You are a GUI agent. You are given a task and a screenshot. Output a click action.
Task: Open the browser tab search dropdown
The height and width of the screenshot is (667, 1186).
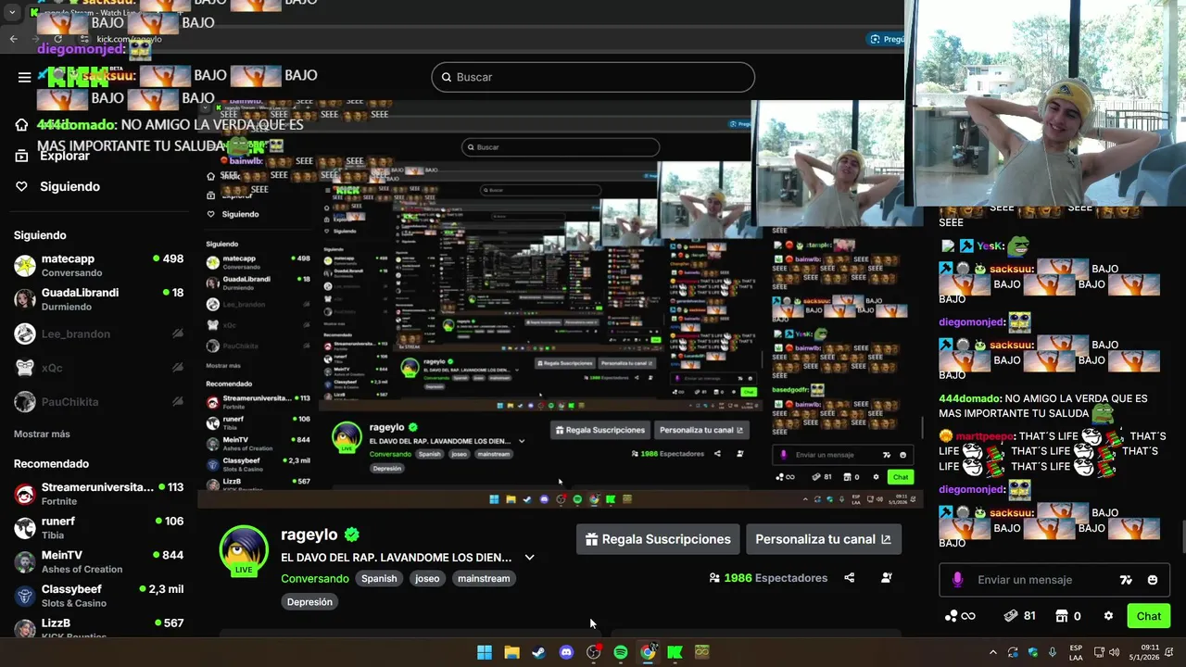coord(12,13)
